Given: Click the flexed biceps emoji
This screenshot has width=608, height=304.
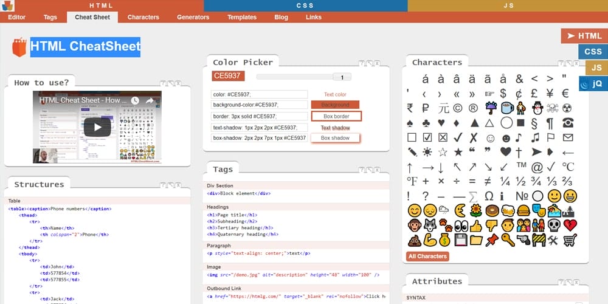Looking at the screenshot, I should pos(430,240).
